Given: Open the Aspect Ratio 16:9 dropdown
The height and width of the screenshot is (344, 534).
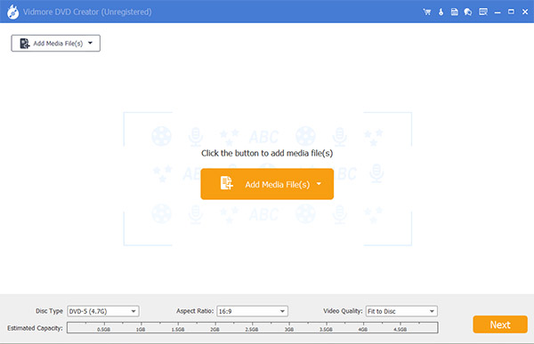Looking at the screenshot, I should [x=252, y=311].
